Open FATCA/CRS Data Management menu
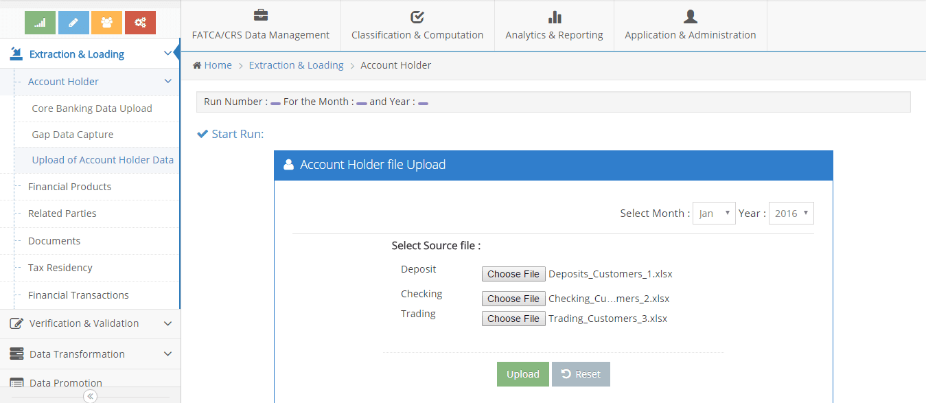926x403 pixels. [261, 25]
